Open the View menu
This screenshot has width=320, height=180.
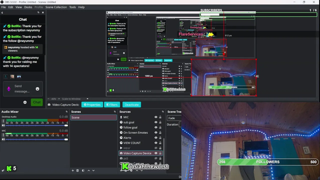click(x=19, y=7)
